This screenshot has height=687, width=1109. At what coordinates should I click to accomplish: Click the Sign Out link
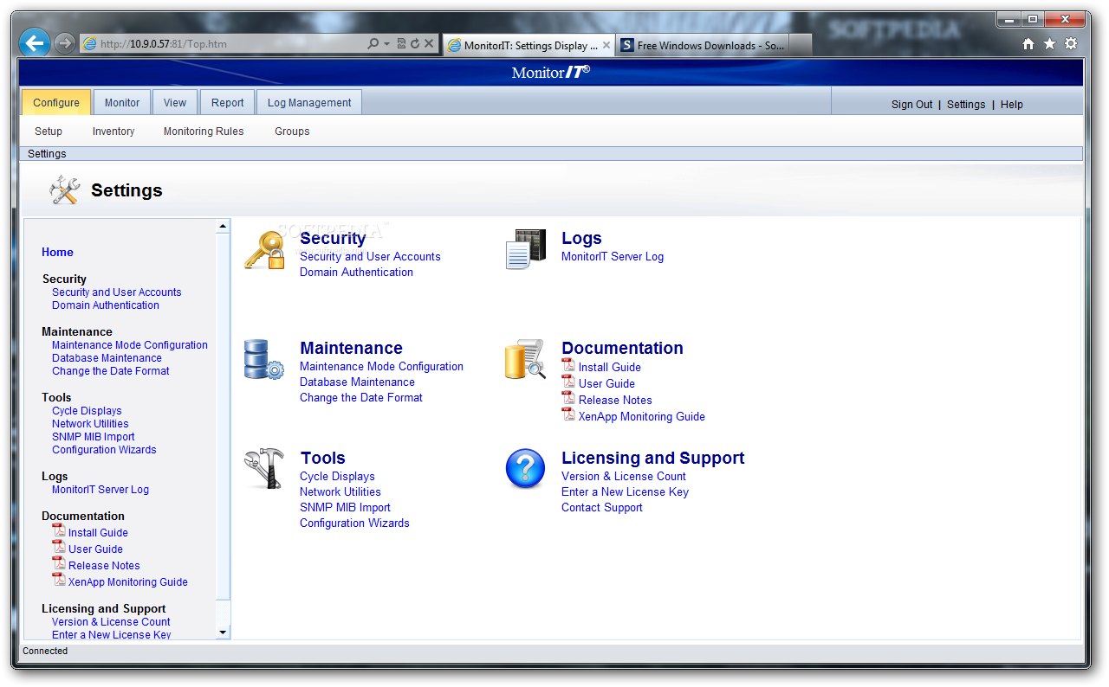coord(912,104)
